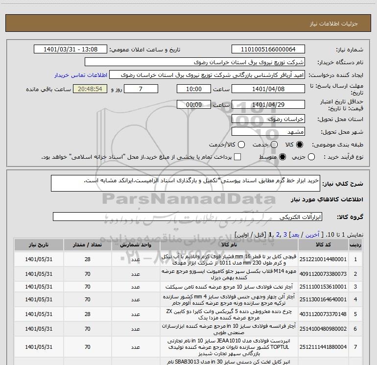The height and width of the screenshot is (365, 377).
Task: Click the مهره M14 item name in row 2
Action: [x=229, y=274]
